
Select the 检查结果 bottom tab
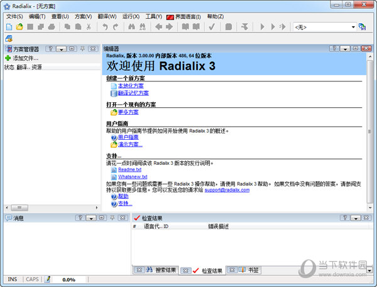(x=202, y=271)
